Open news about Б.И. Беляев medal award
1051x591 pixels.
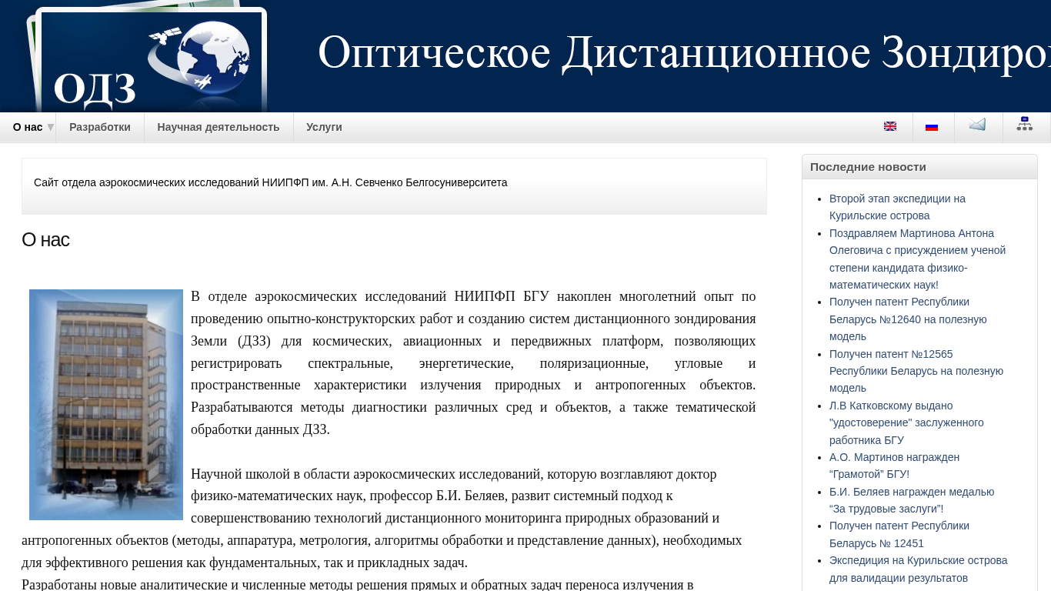coord(912,500)
